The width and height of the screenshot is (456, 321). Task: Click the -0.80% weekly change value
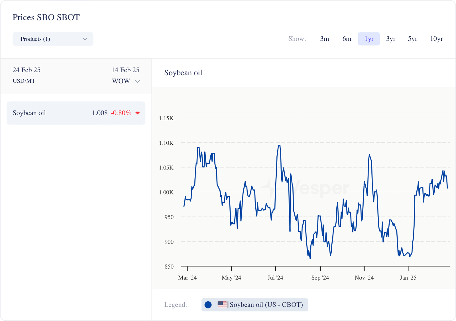121,113
